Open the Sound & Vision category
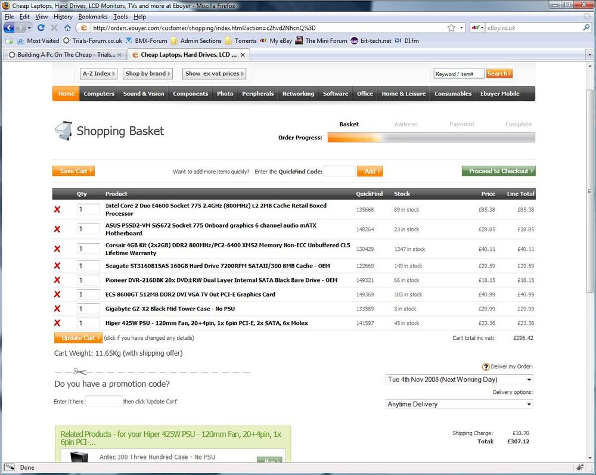 pos(144,94)
